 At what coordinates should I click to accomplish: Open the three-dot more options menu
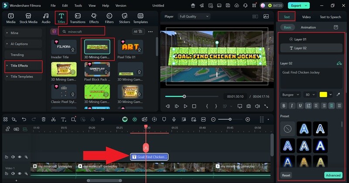151,31
